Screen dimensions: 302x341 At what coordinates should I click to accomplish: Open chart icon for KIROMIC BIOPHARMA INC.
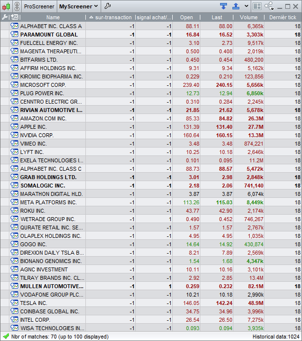click(14, 76)
